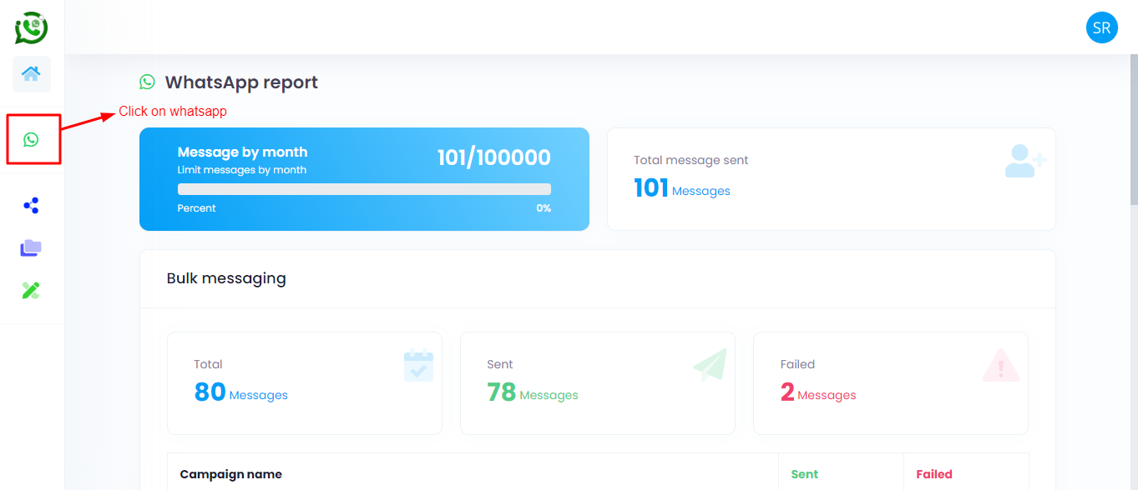This screenshot has height=490, width=1138.
Task: Select the Sent column header
Action: tap(804, 473)
